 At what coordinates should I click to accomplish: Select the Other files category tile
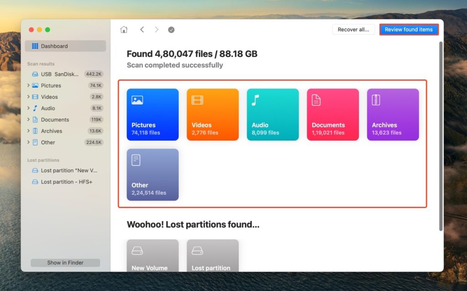tap(152, 174)
